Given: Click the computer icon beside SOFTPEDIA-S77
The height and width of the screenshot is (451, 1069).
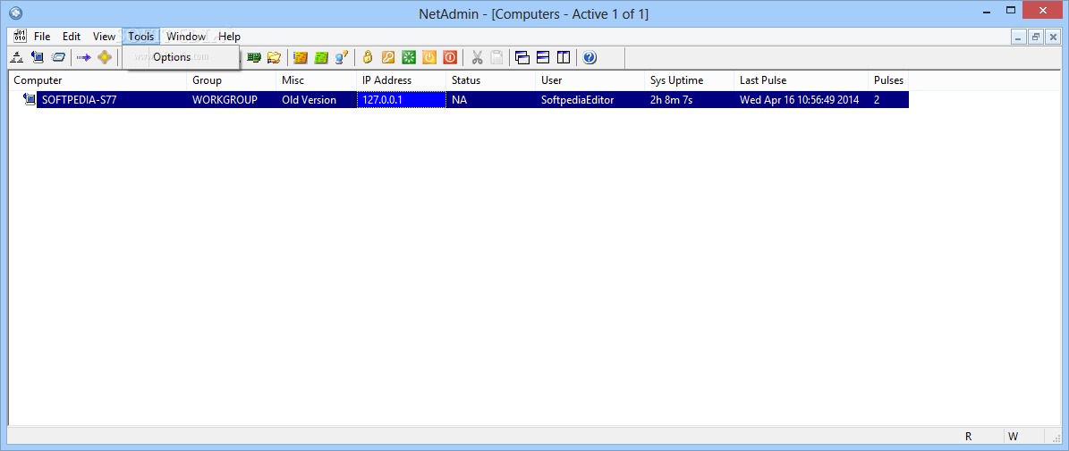Looking at the screenshot, I should [x=30, y=99].
